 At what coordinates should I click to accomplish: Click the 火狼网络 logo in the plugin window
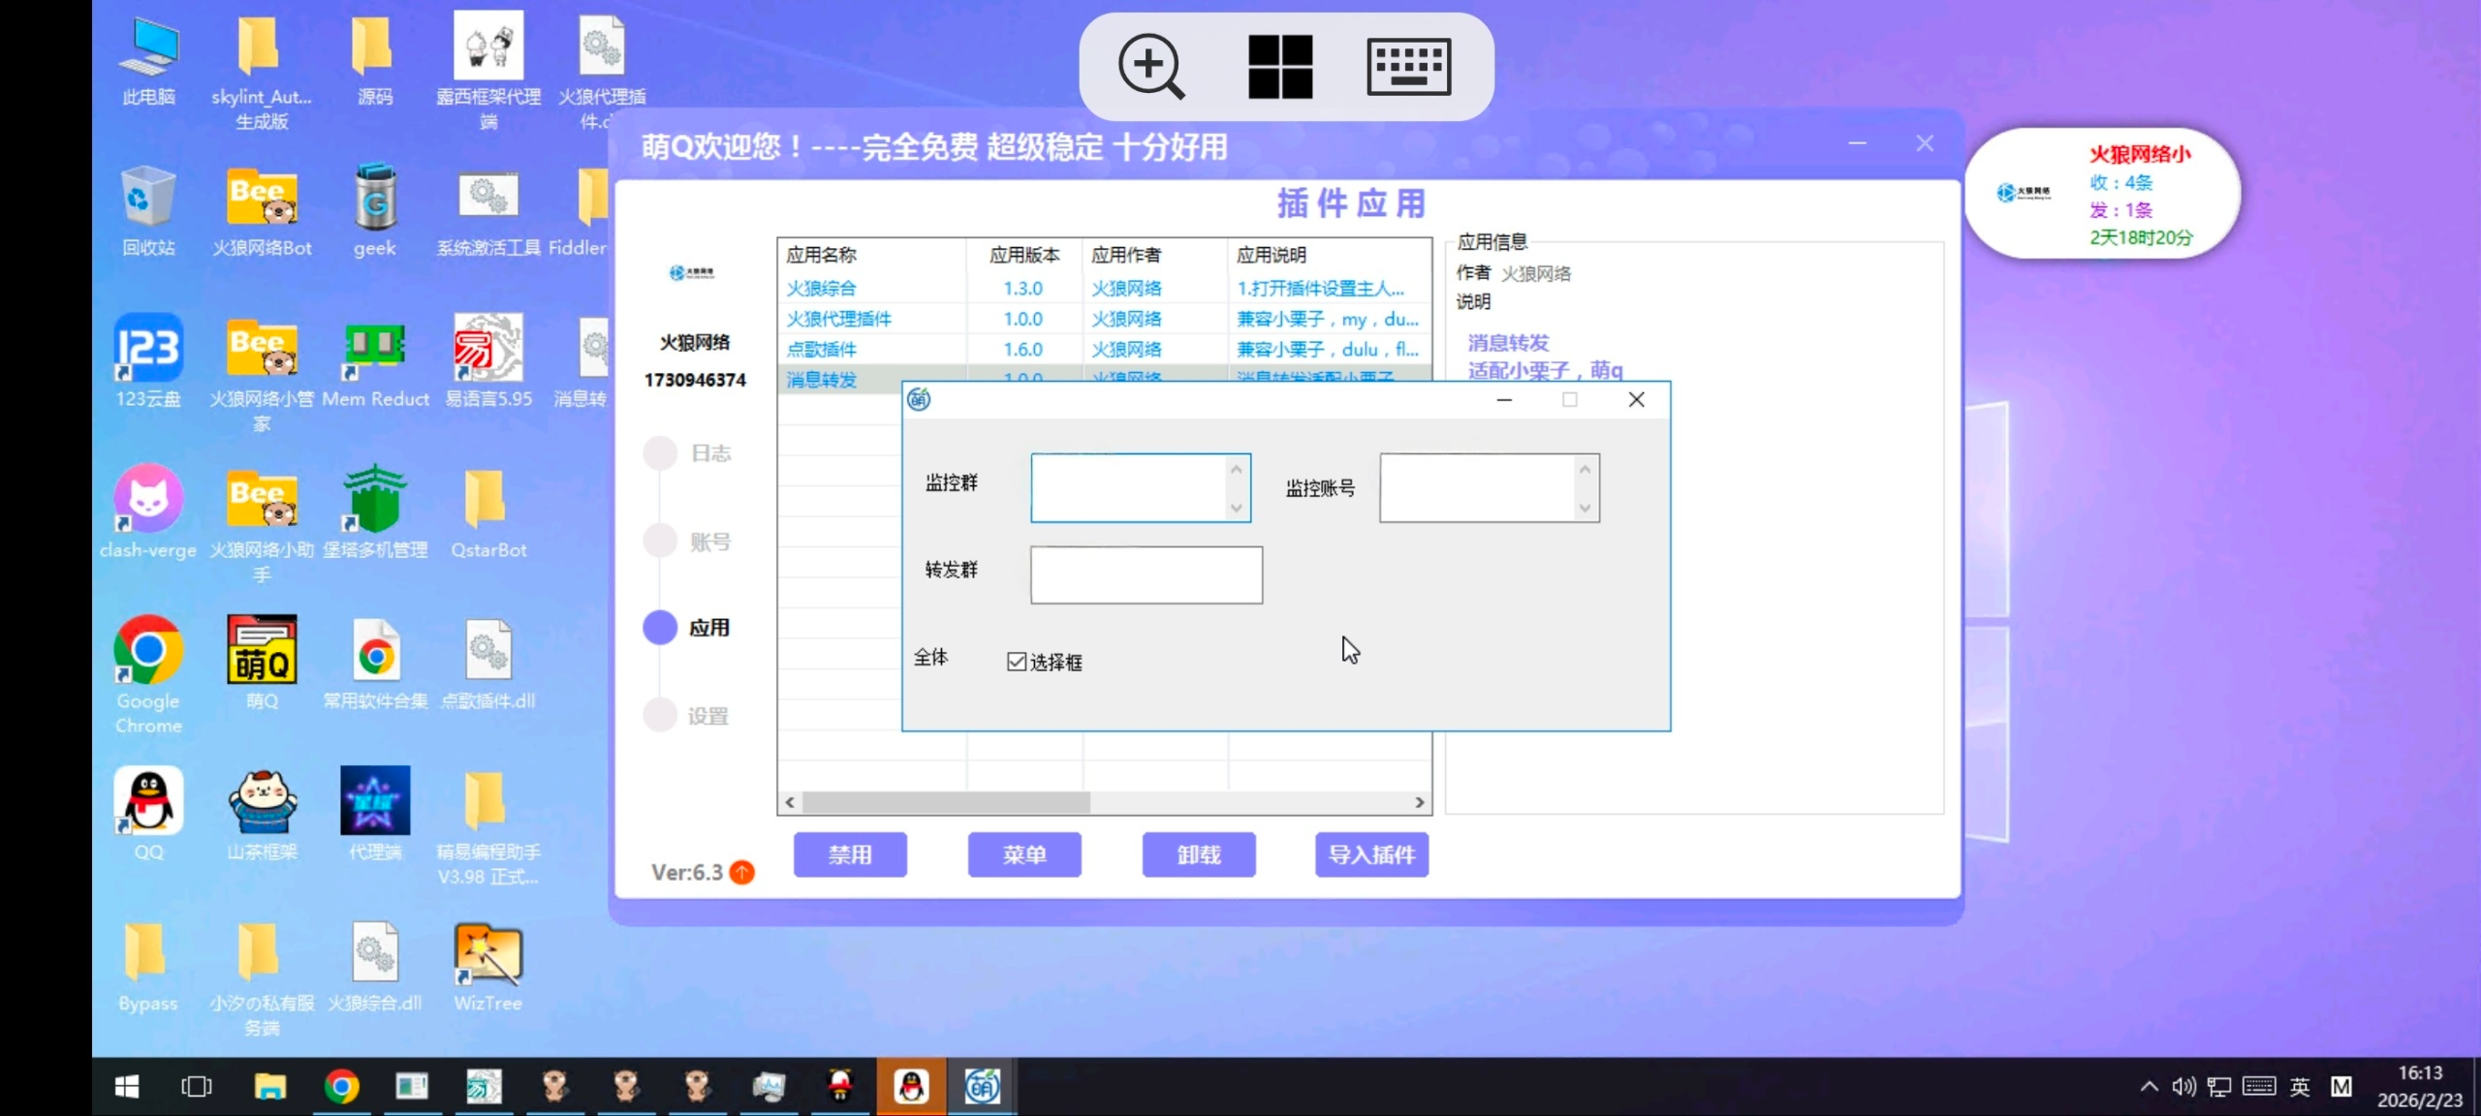[x=689, y=272]
